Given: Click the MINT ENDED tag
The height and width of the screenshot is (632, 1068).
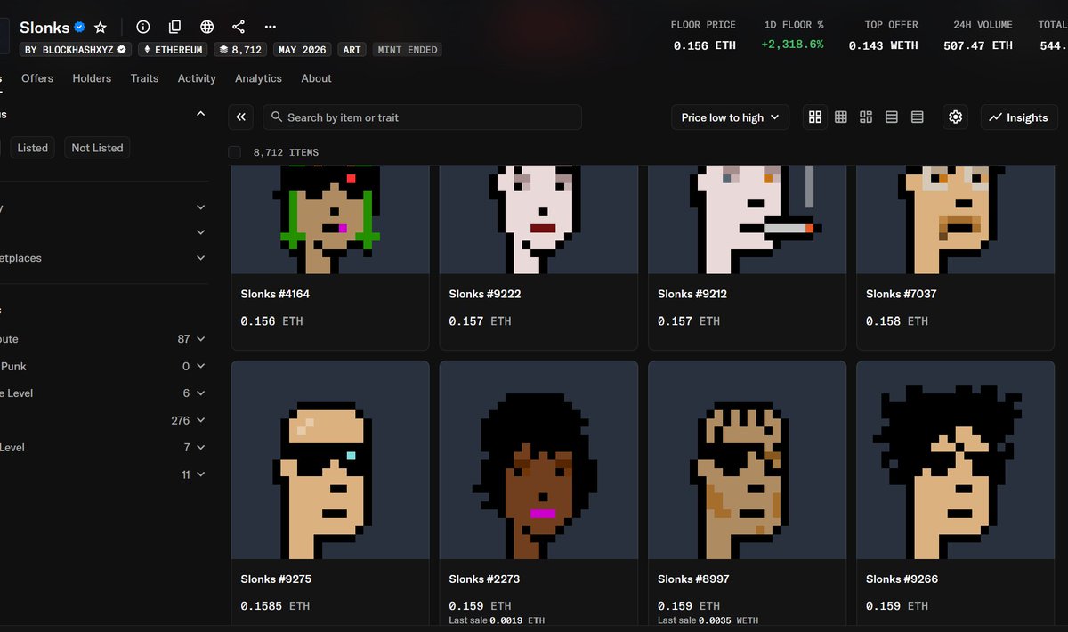Looking at the screenshot, I should coord(408,50).
